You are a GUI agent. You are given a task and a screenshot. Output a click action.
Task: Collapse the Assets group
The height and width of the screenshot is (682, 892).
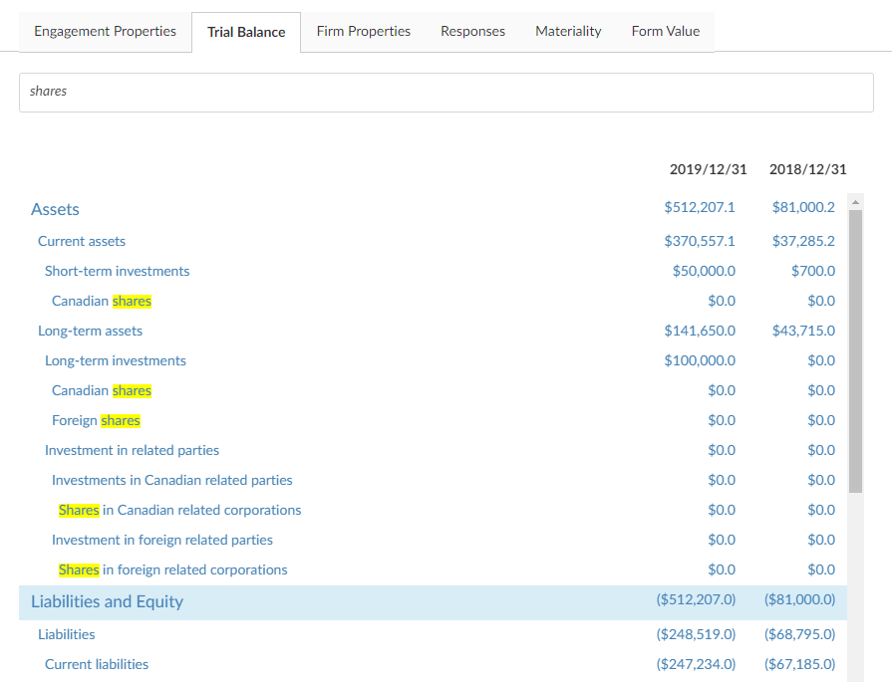(55, 209)
